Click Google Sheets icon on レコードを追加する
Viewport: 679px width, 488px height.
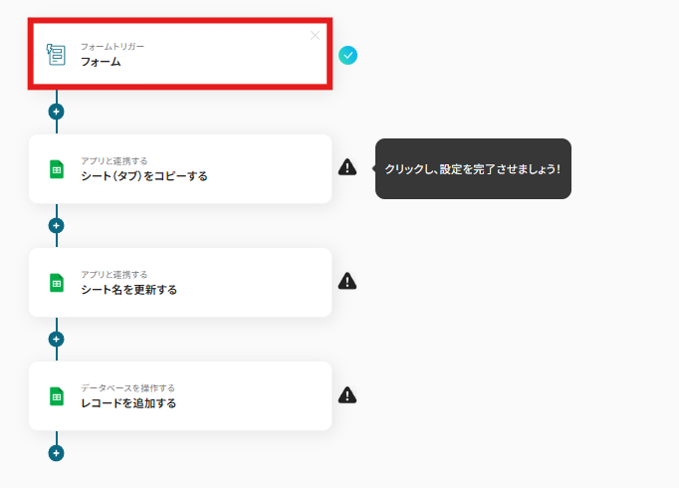click(x=57, y=396)
